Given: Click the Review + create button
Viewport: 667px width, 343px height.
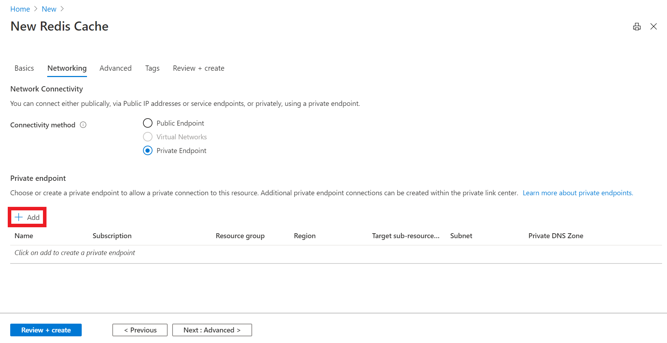Looking at the screenshot, I should pyautogui.click(x=46, y=330).
